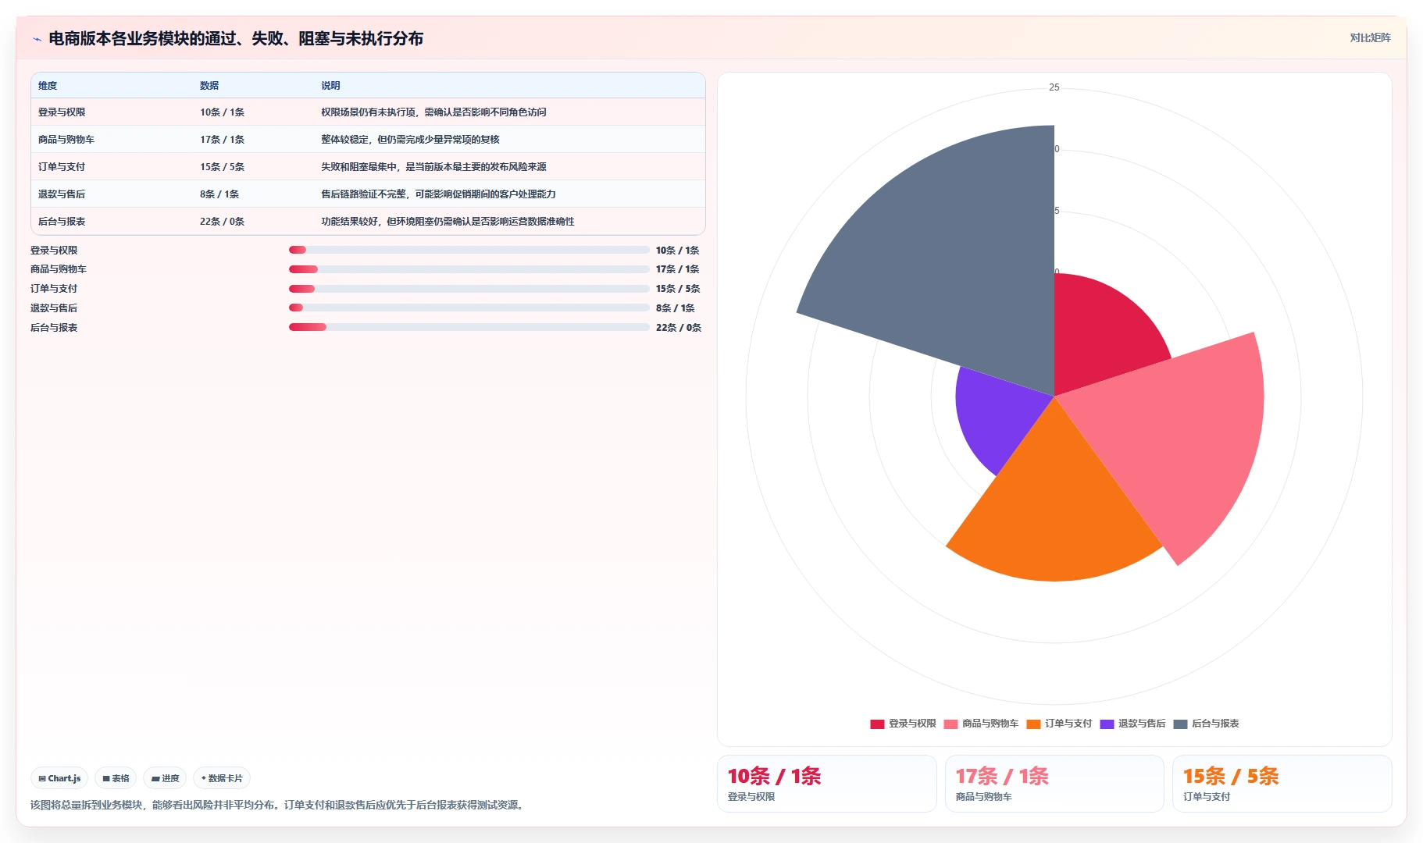Screen dimensions: 1423x843
Task: Click the 维度 column header
Action: pos(48,86)
